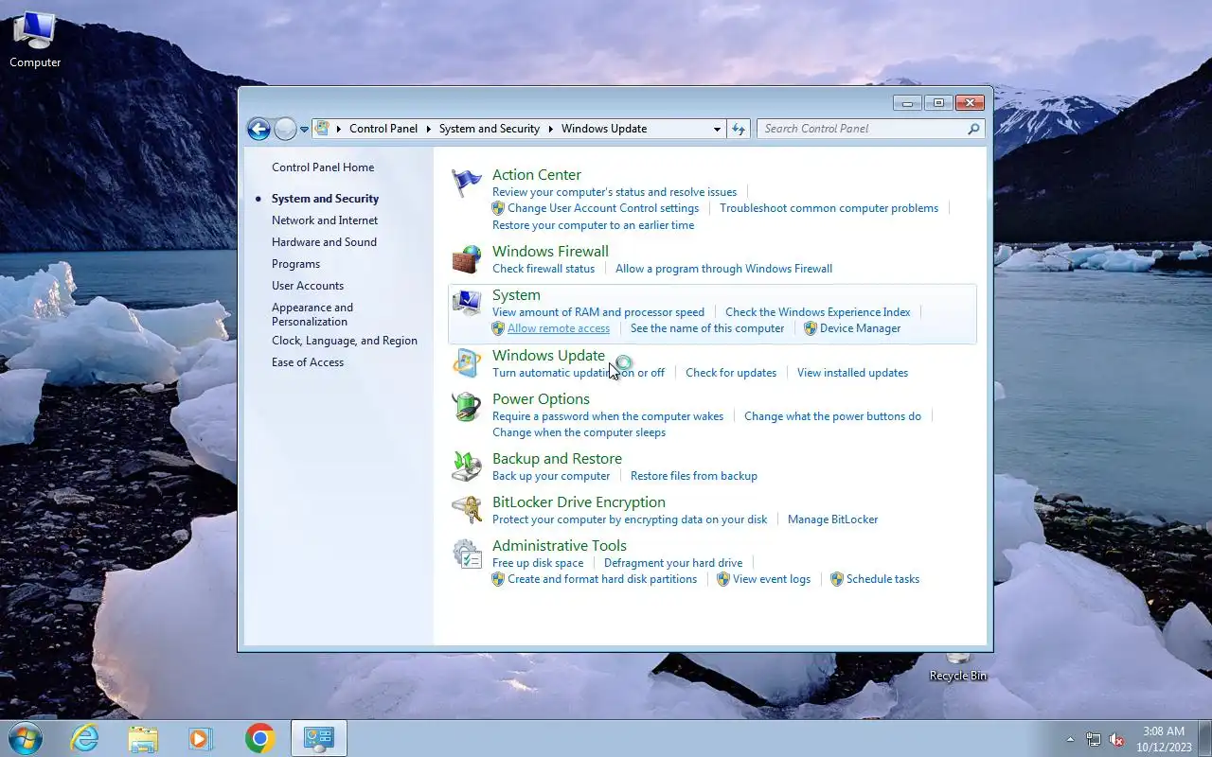Click the network tray icon
This screenshot has height=757, width=1212.
(x=1094, y=739)
